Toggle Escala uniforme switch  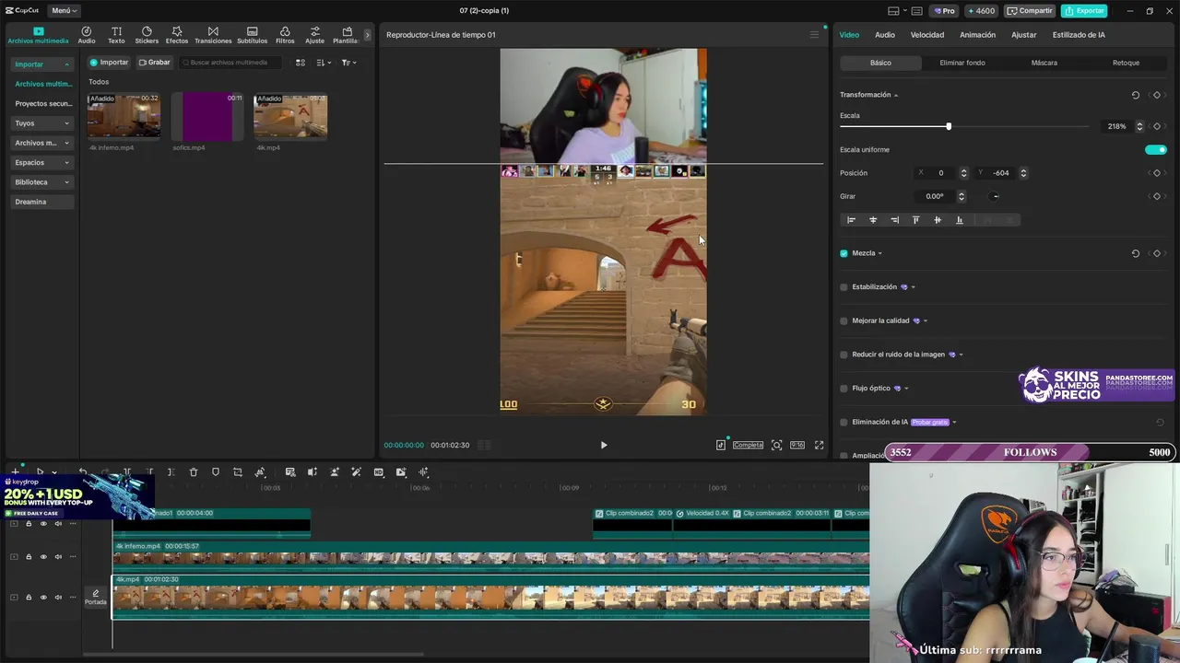(x=1156, y=149)
